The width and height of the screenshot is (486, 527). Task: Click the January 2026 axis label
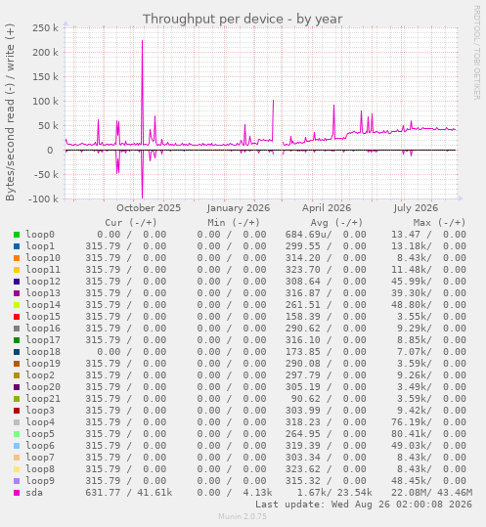pos(239,207)
